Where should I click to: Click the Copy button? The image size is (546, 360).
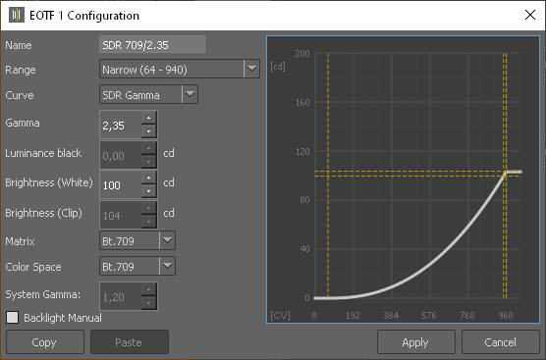click(45, 342)
